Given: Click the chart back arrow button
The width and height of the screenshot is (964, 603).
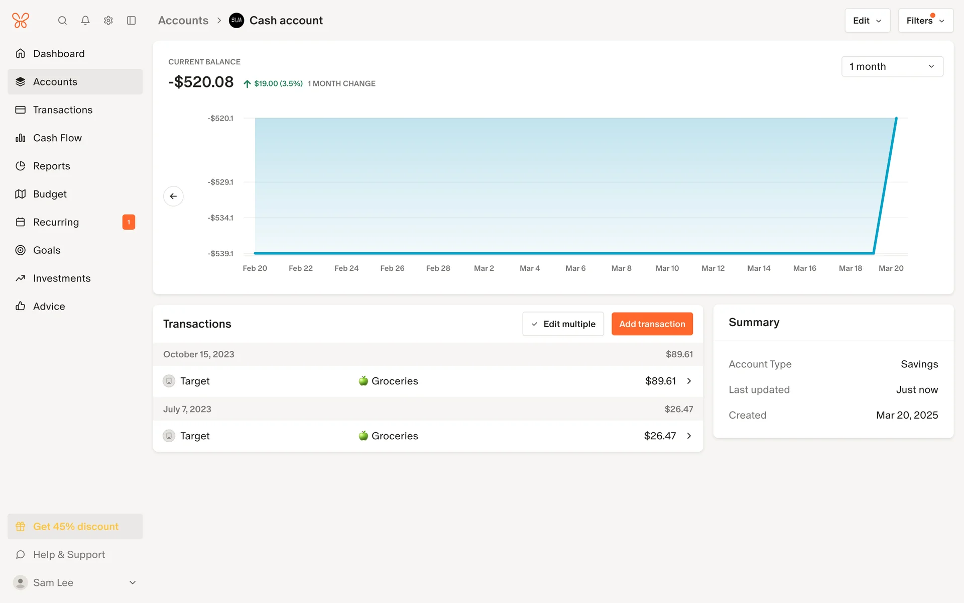Looking at the screenshot, I should pyautogui.click(x=173, y=196).
